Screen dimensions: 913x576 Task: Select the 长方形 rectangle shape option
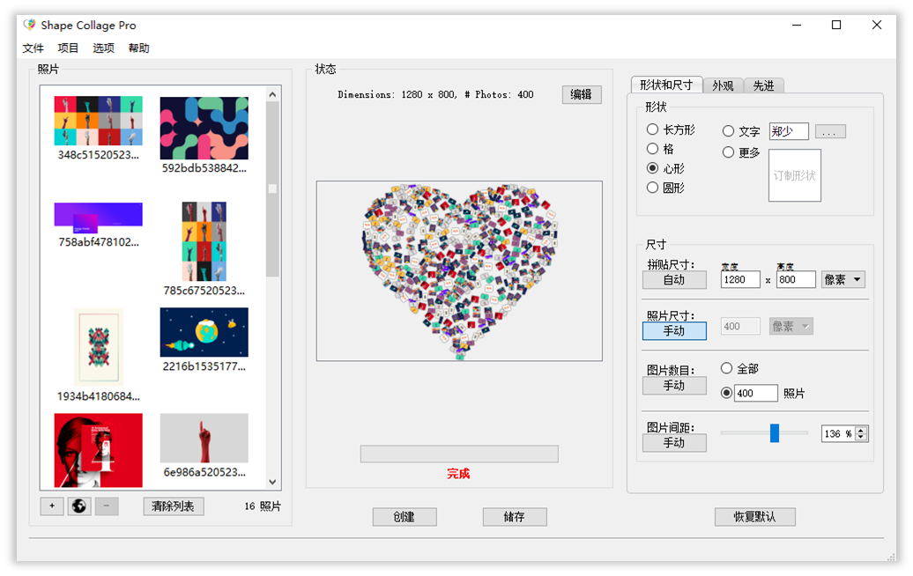653,129
